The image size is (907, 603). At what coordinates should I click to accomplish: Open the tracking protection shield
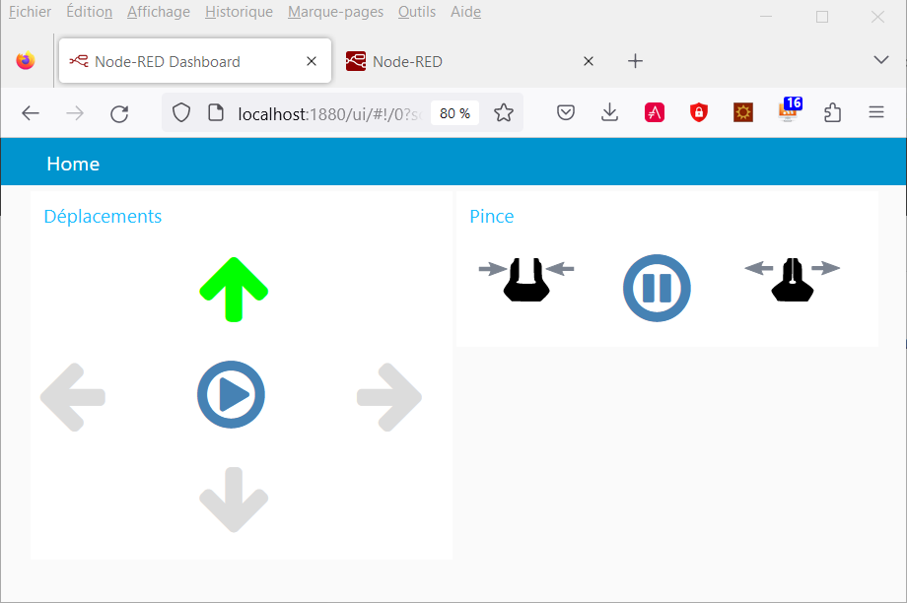pos(181,112)
